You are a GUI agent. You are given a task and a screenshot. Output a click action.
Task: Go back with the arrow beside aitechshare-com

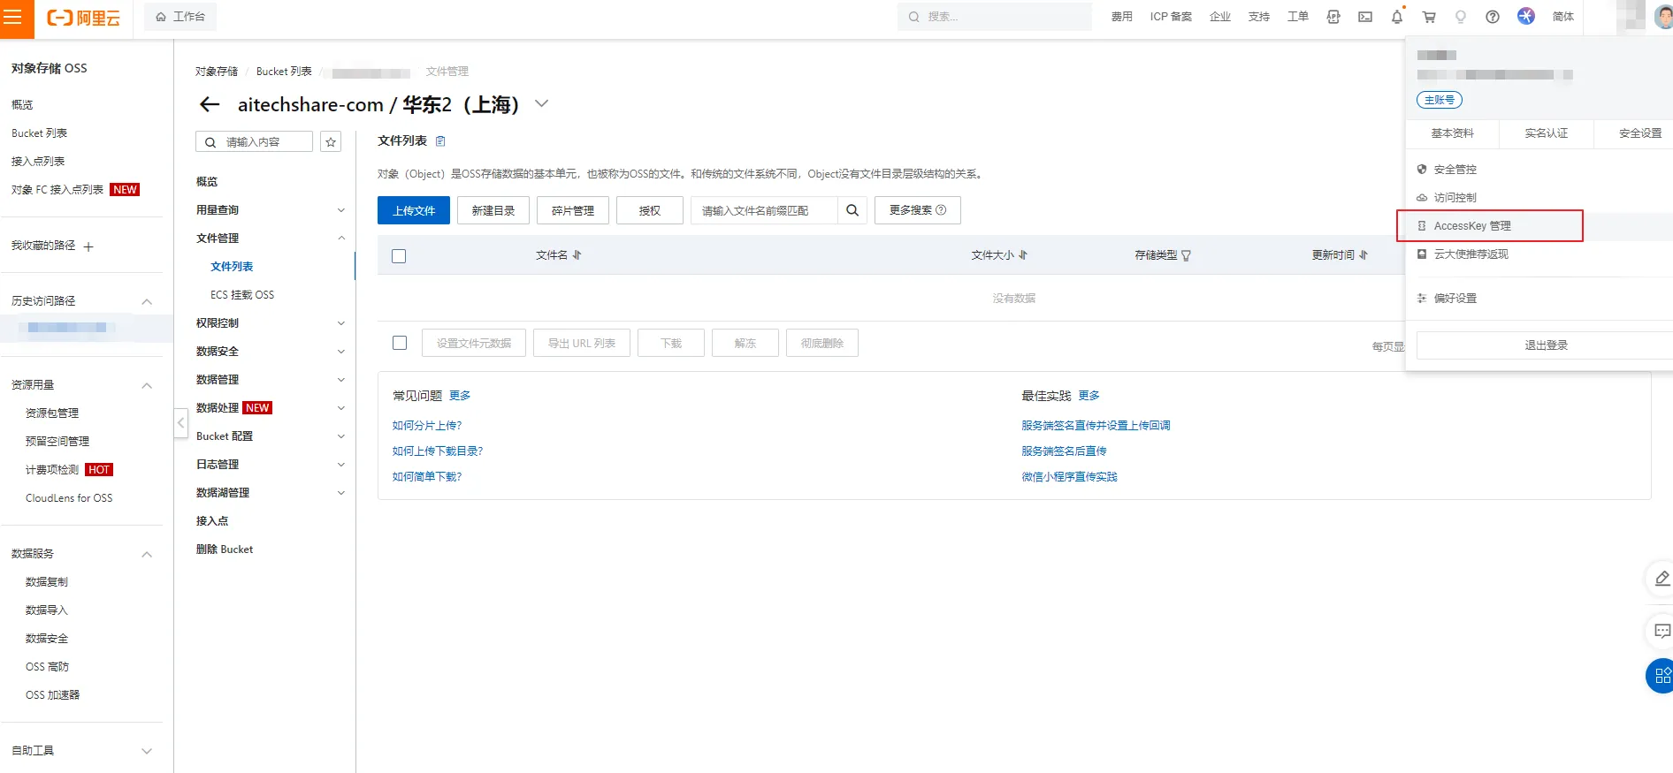pyautogui.click(x=210, y=104)
